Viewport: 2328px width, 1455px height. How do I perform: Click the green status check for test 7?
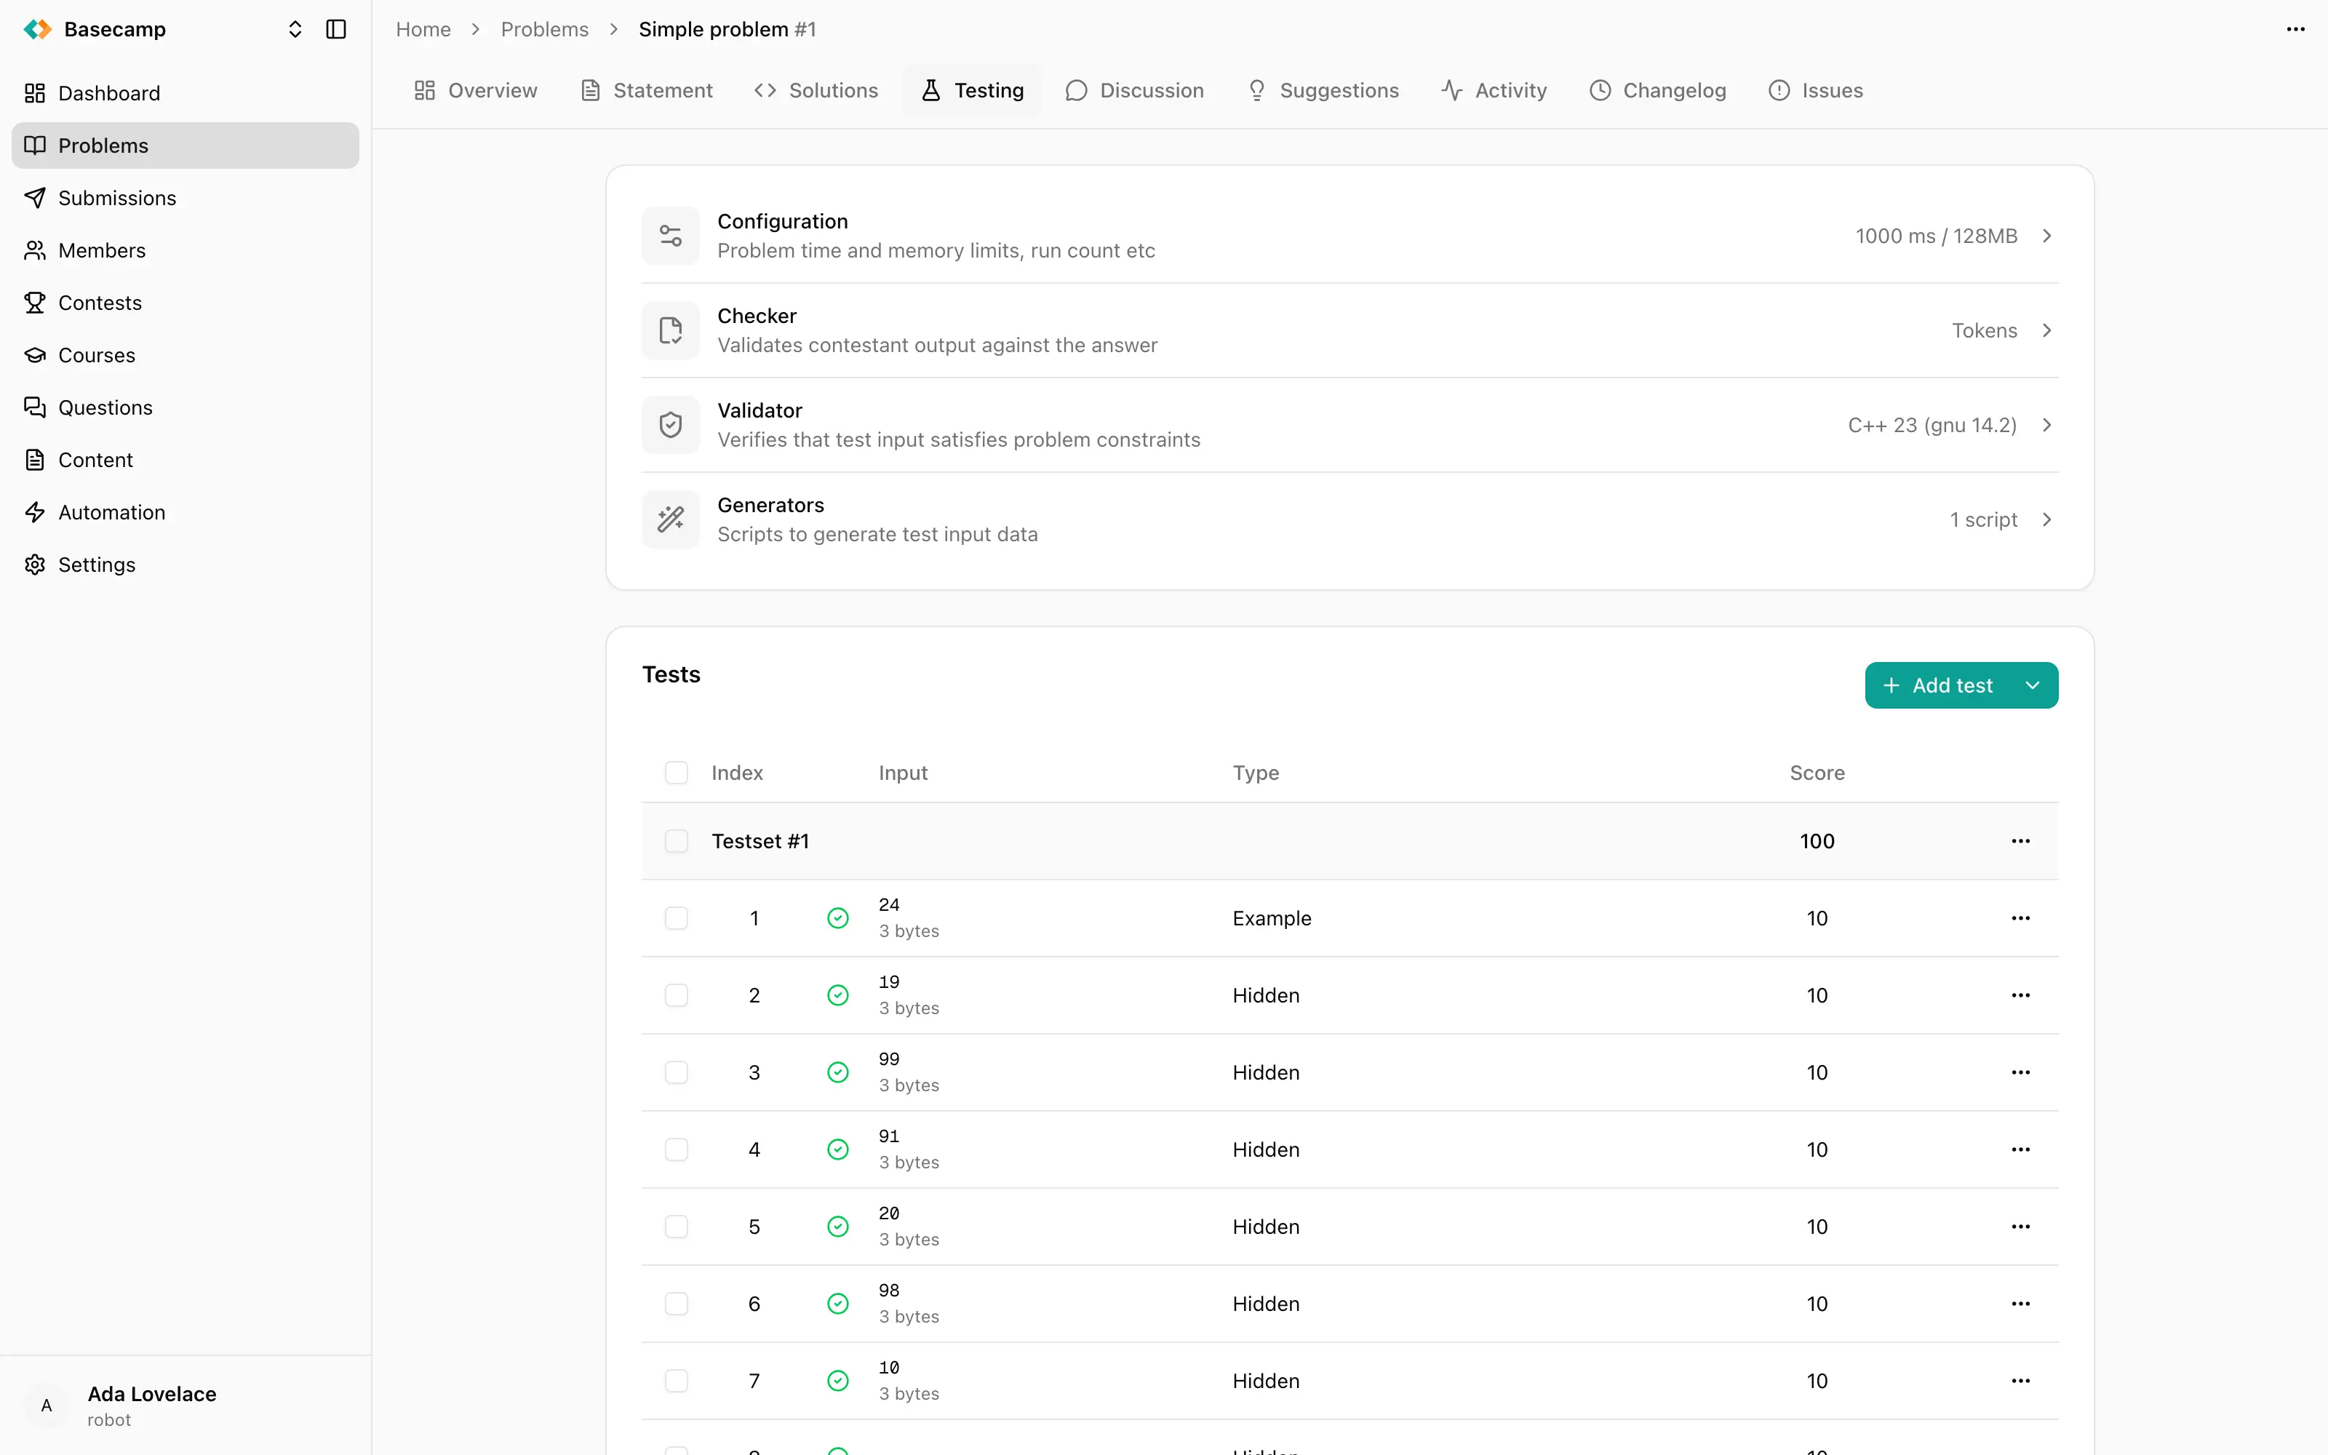point(838,1380)
